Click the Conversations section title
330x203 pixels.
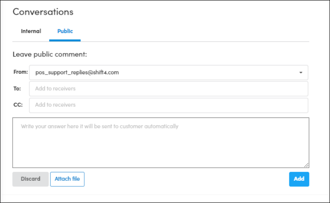[43, 12]
